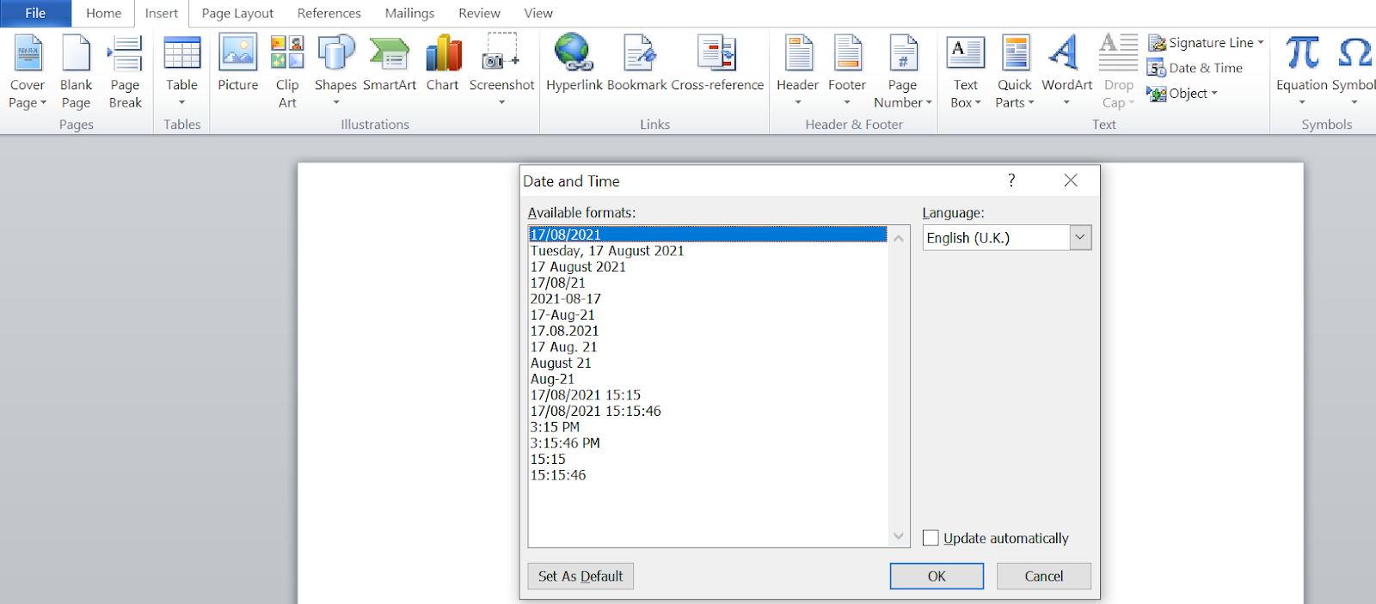The width and height of the screenshot is (1376, 604).
Task: Close the Date and Time dialog
Action: coord(1071,180)
